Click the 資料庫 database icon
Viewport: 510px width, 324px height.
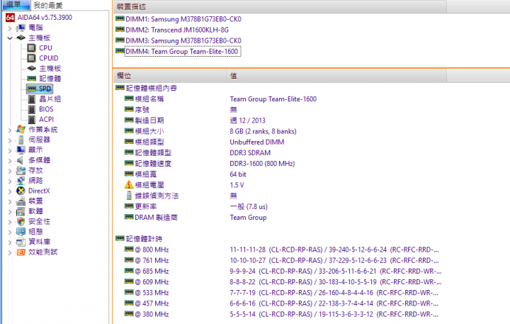(x=21, y=242)
